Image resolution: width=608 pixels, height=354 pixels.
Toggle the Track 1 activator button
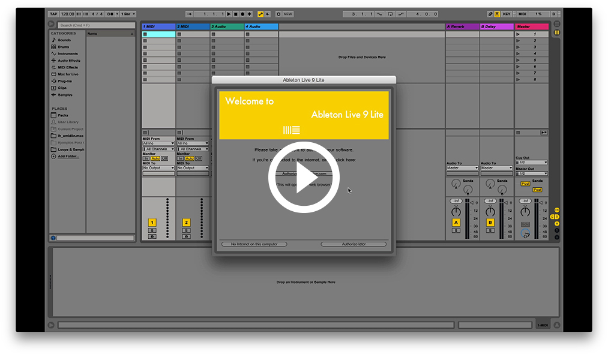[152, 223]
